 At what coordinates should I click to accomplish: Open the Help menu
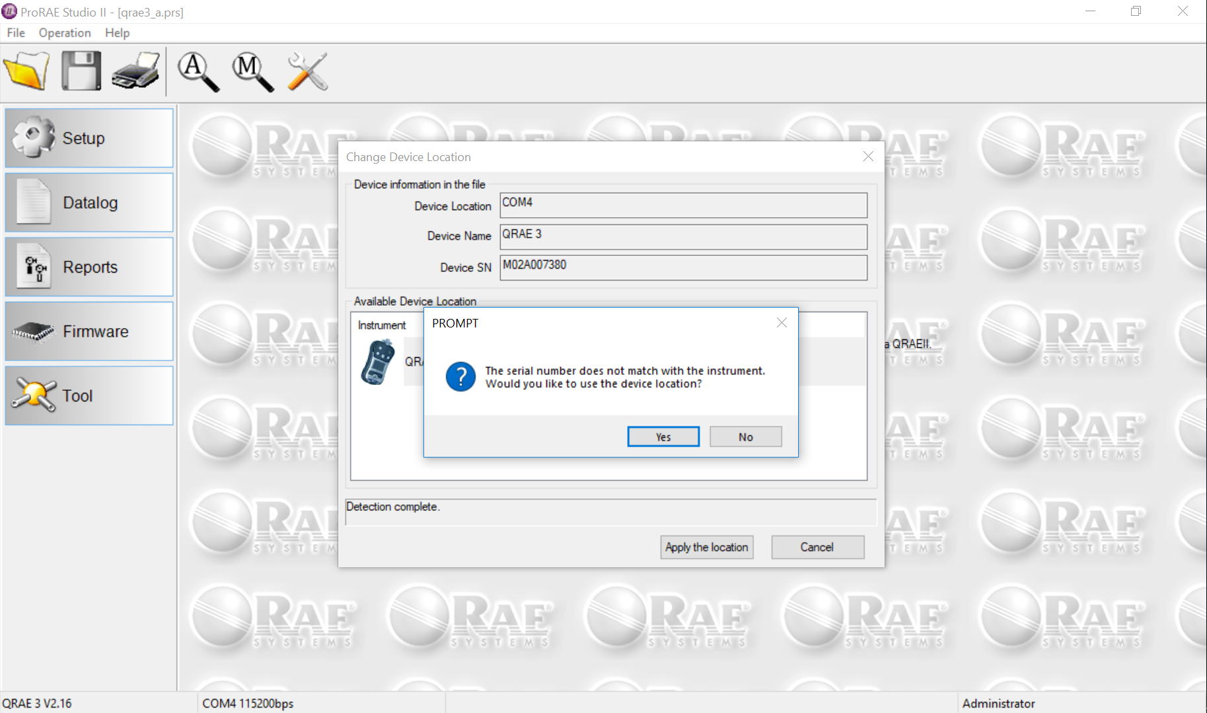point(117,33)
